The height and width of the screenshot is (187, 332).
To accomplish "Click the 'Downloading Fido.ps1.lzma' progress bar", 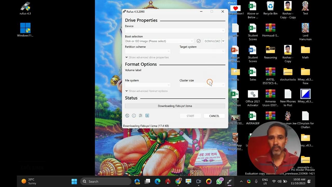I will 175,106.
